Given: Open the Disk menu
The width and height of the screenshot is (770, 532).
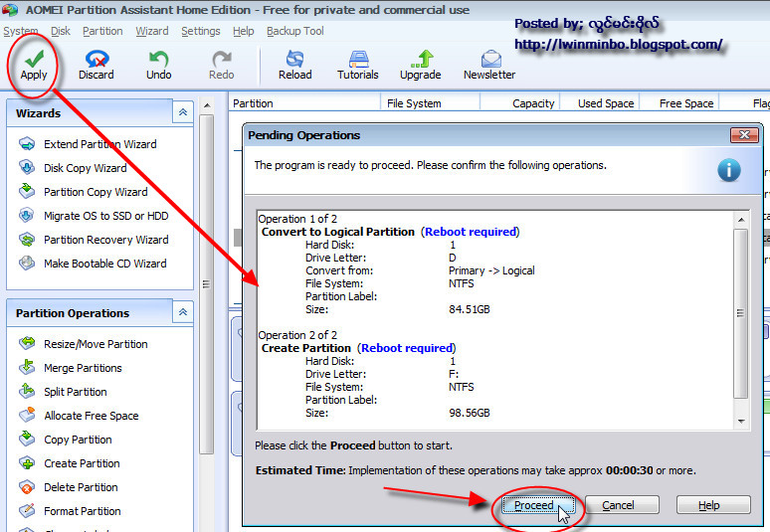Looking at the screenshot, I should pos(61,31).
